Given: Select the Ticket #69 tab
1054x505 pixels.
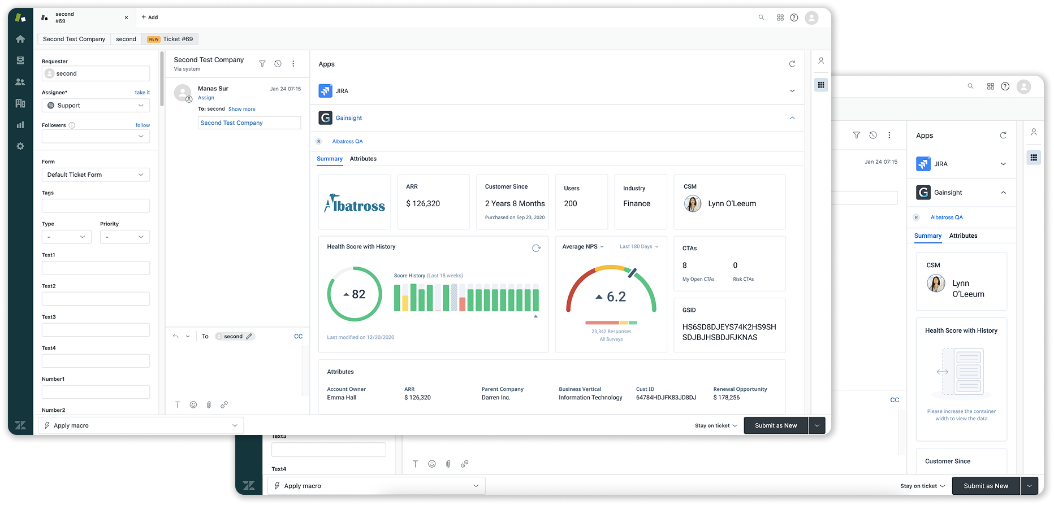Looking at the screenshot, I should [170, 39].
